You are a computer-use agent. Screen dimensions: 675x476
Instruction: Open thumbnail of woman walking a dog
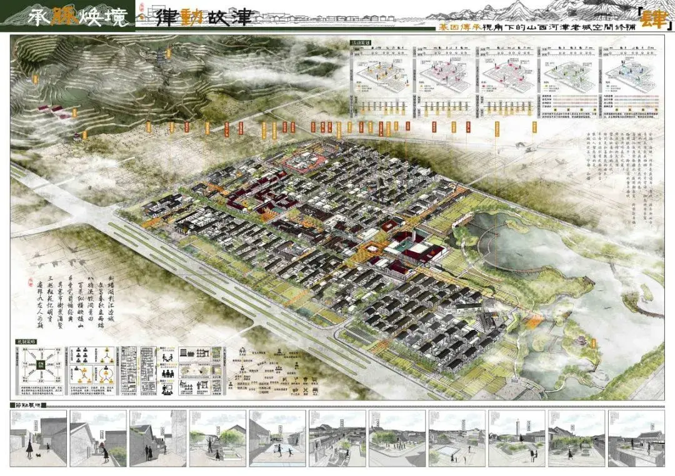(38, 438)
